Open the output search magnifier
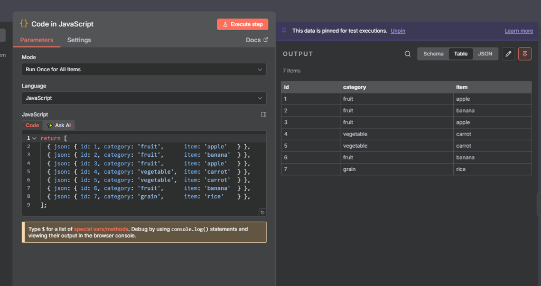This screenshot has height=286, width=541. [407, 54]
